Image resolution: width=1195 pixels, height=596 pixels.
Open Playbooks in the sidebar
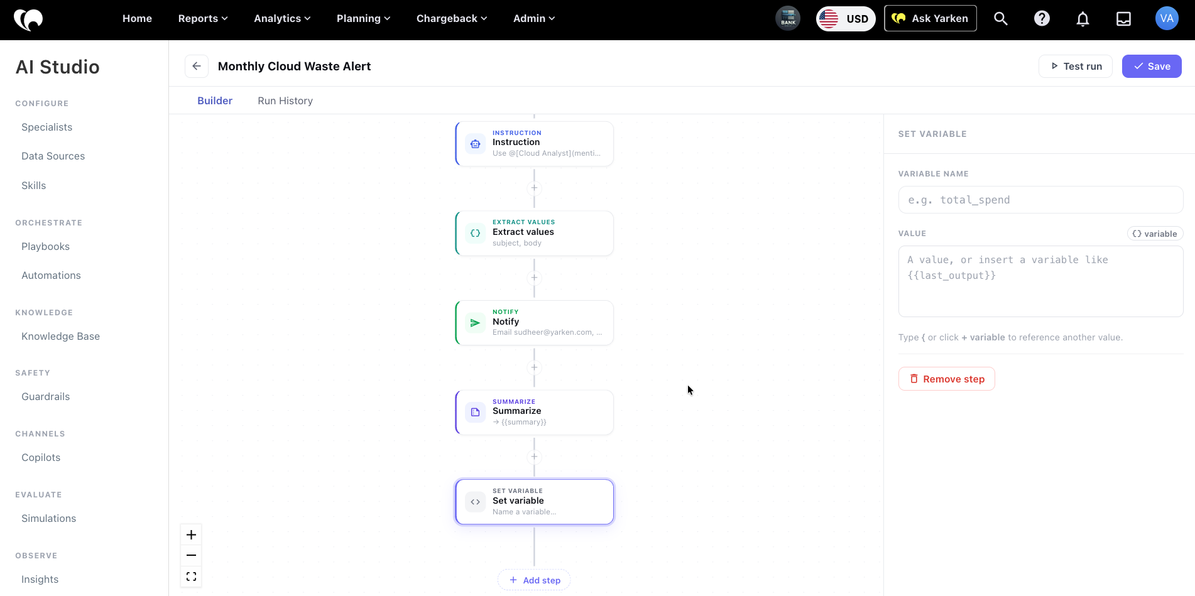[45, 246]
